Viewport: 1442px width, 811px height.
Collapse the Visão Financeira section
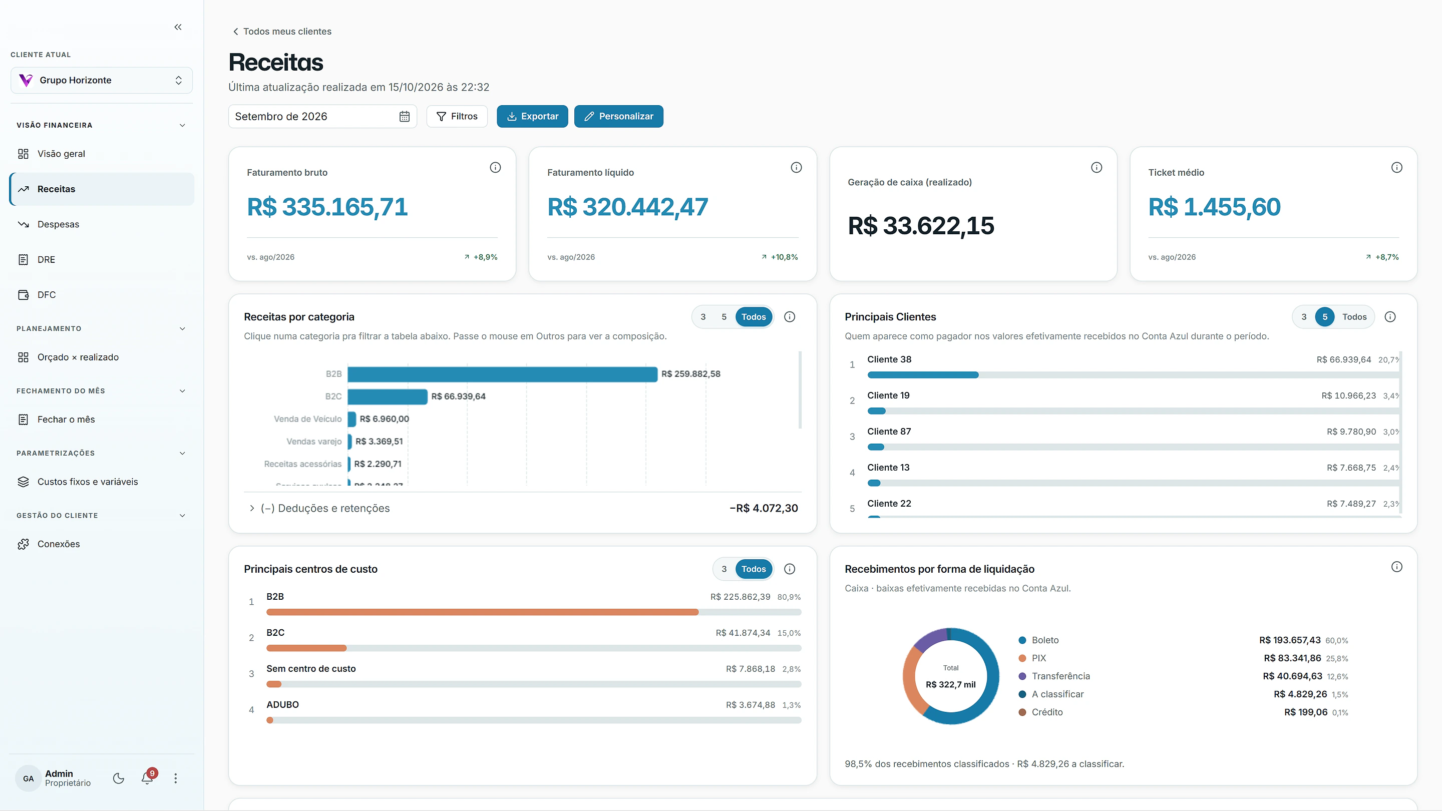click(x=182, y=125)
